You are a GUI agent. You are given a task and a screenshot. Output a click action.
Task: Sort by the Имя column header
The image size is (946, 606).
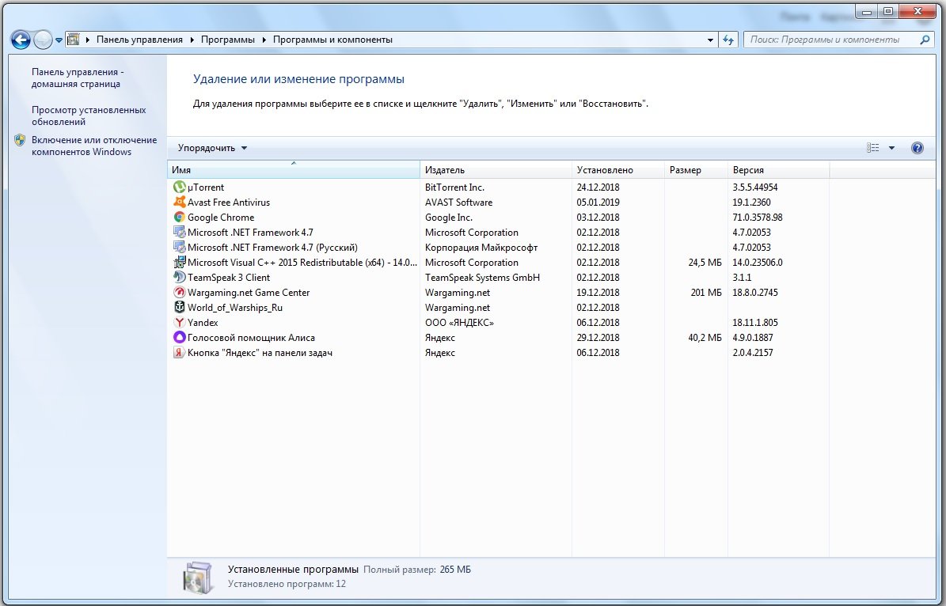293,170
